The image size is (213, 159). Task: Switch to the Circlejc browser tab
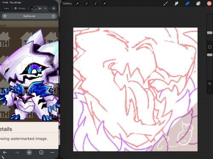tap(20, 8)
